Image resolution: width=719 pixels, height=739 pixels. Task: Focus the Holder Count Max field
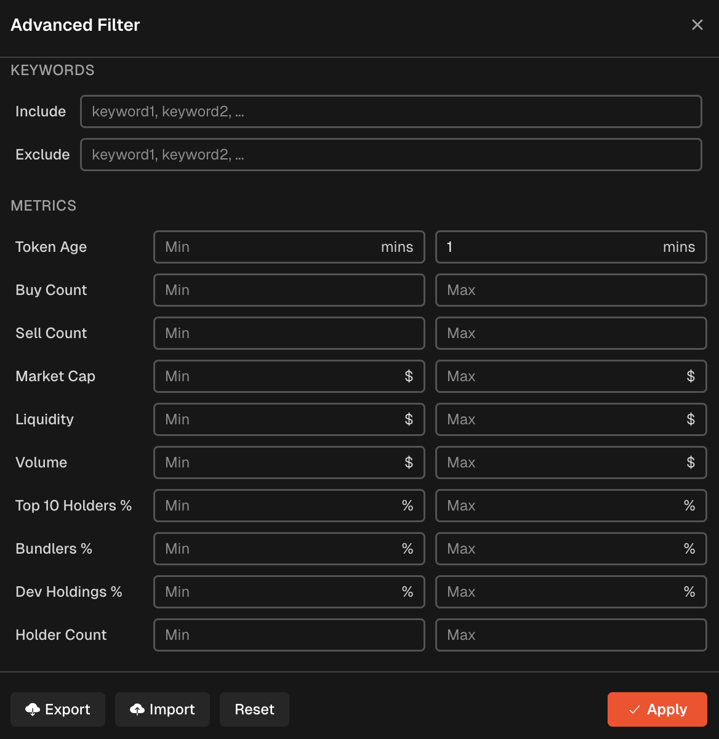(x=571, y=635)
